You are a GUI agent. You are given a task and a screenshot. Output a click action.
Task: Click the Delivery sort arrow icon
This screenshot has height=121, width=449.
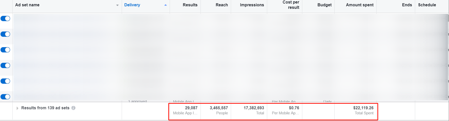165,5
